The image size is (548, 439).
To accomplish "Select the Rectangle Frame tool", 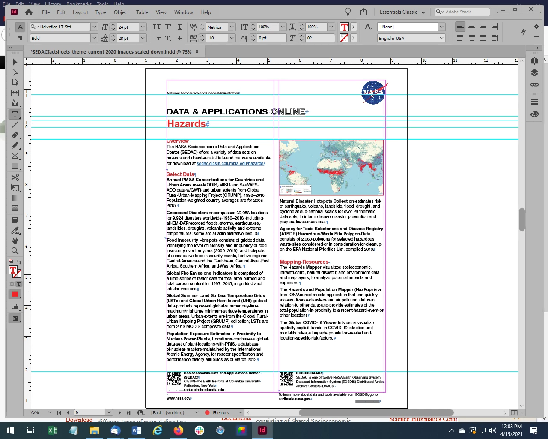I will [x=15, y=156].
